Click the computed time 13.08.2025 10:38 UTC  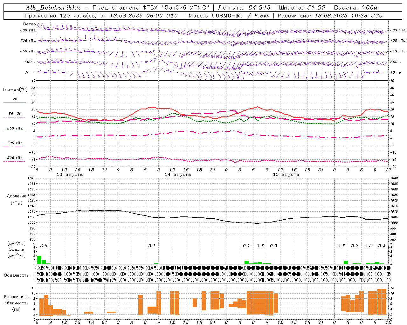click(x=348, y=16)
